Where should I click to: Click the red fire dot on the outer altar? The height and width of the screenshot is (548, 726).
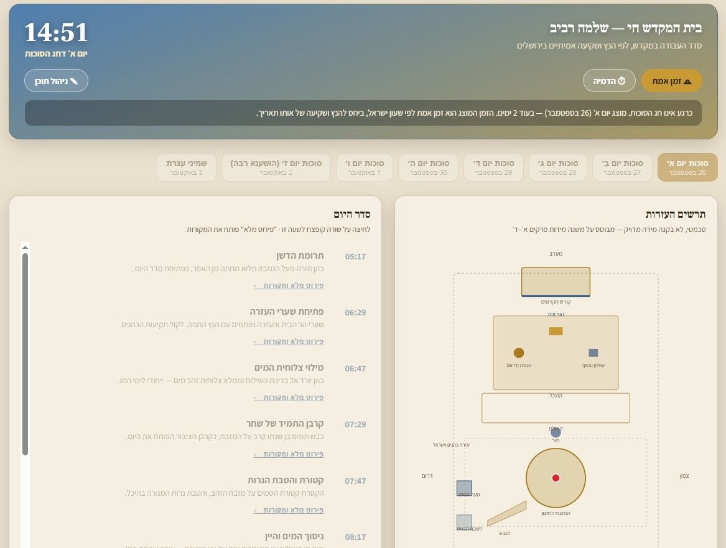pyautogui.click(x=556, y=478)
